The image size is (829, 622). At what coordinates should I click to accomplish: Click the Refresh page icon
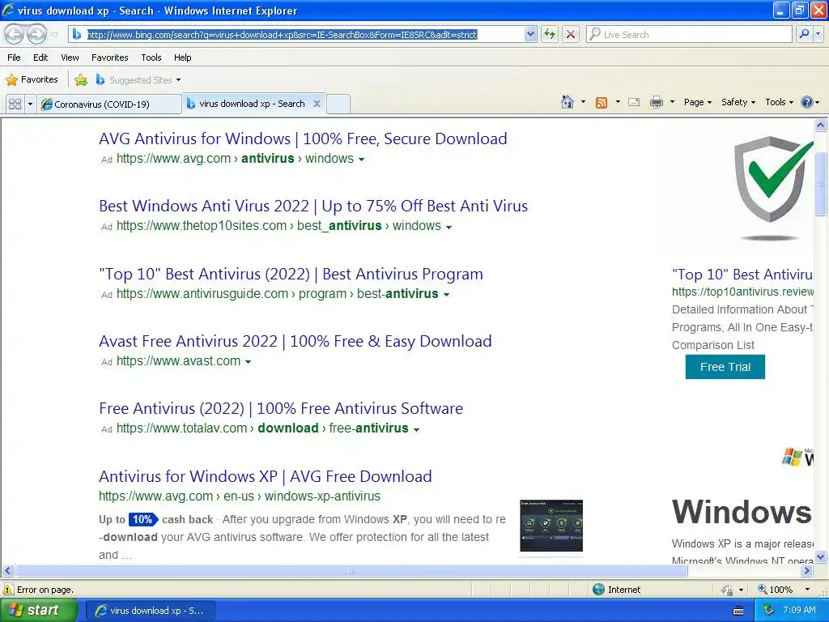tap(550, 34)
